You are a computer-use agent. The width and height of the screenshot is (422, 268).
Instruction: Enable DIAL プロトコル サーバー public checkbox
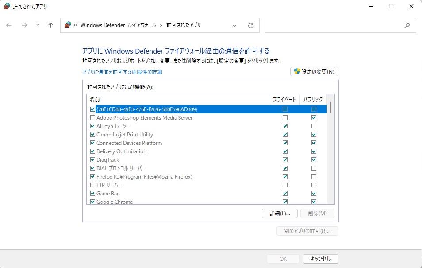coord(314,168)
